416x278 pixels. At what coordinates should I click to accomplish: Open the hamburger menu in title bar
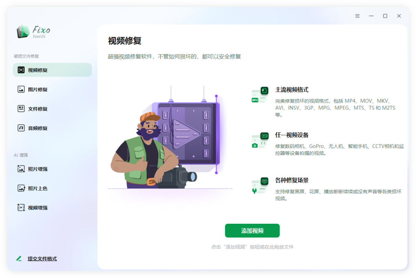point(357,16)
